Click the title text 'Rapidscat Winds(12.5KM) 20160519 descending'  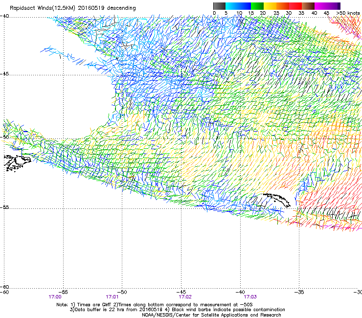(73, 8)
